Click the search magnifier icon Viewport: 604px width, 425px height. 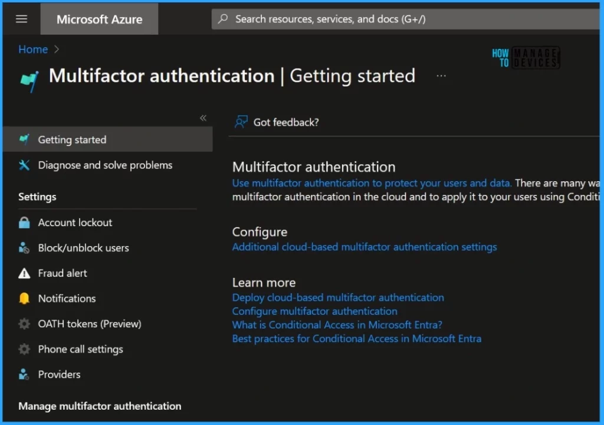(x=223, y=19)
